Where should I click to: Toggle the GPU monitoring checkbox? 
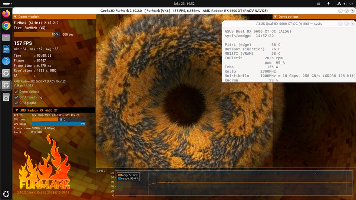[x=16, y=97]
